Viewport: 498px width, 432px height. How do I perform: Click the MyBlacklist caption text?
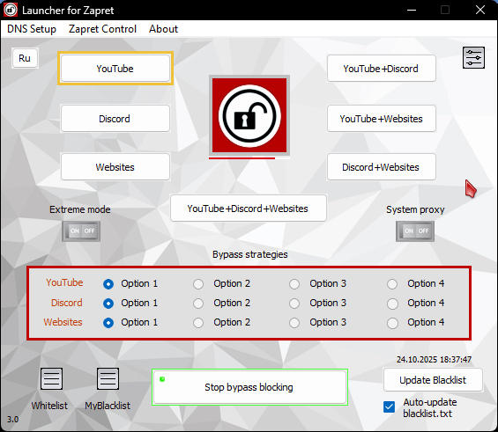[x=108, y=406]
